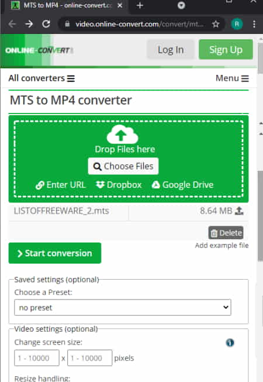
Task: Open the Choose a Preset dropdown
Action: tap(123, 308)
